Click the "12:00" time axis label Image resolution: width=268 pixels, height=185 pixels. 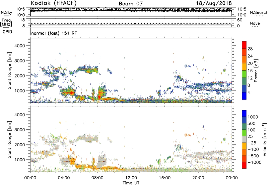click(x=131, y=178)
